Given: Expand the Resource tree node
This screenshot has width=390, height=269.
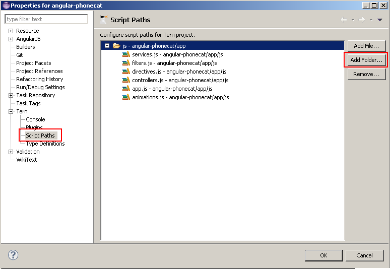Looking at the screenshot, I should (x=11, y=31).
